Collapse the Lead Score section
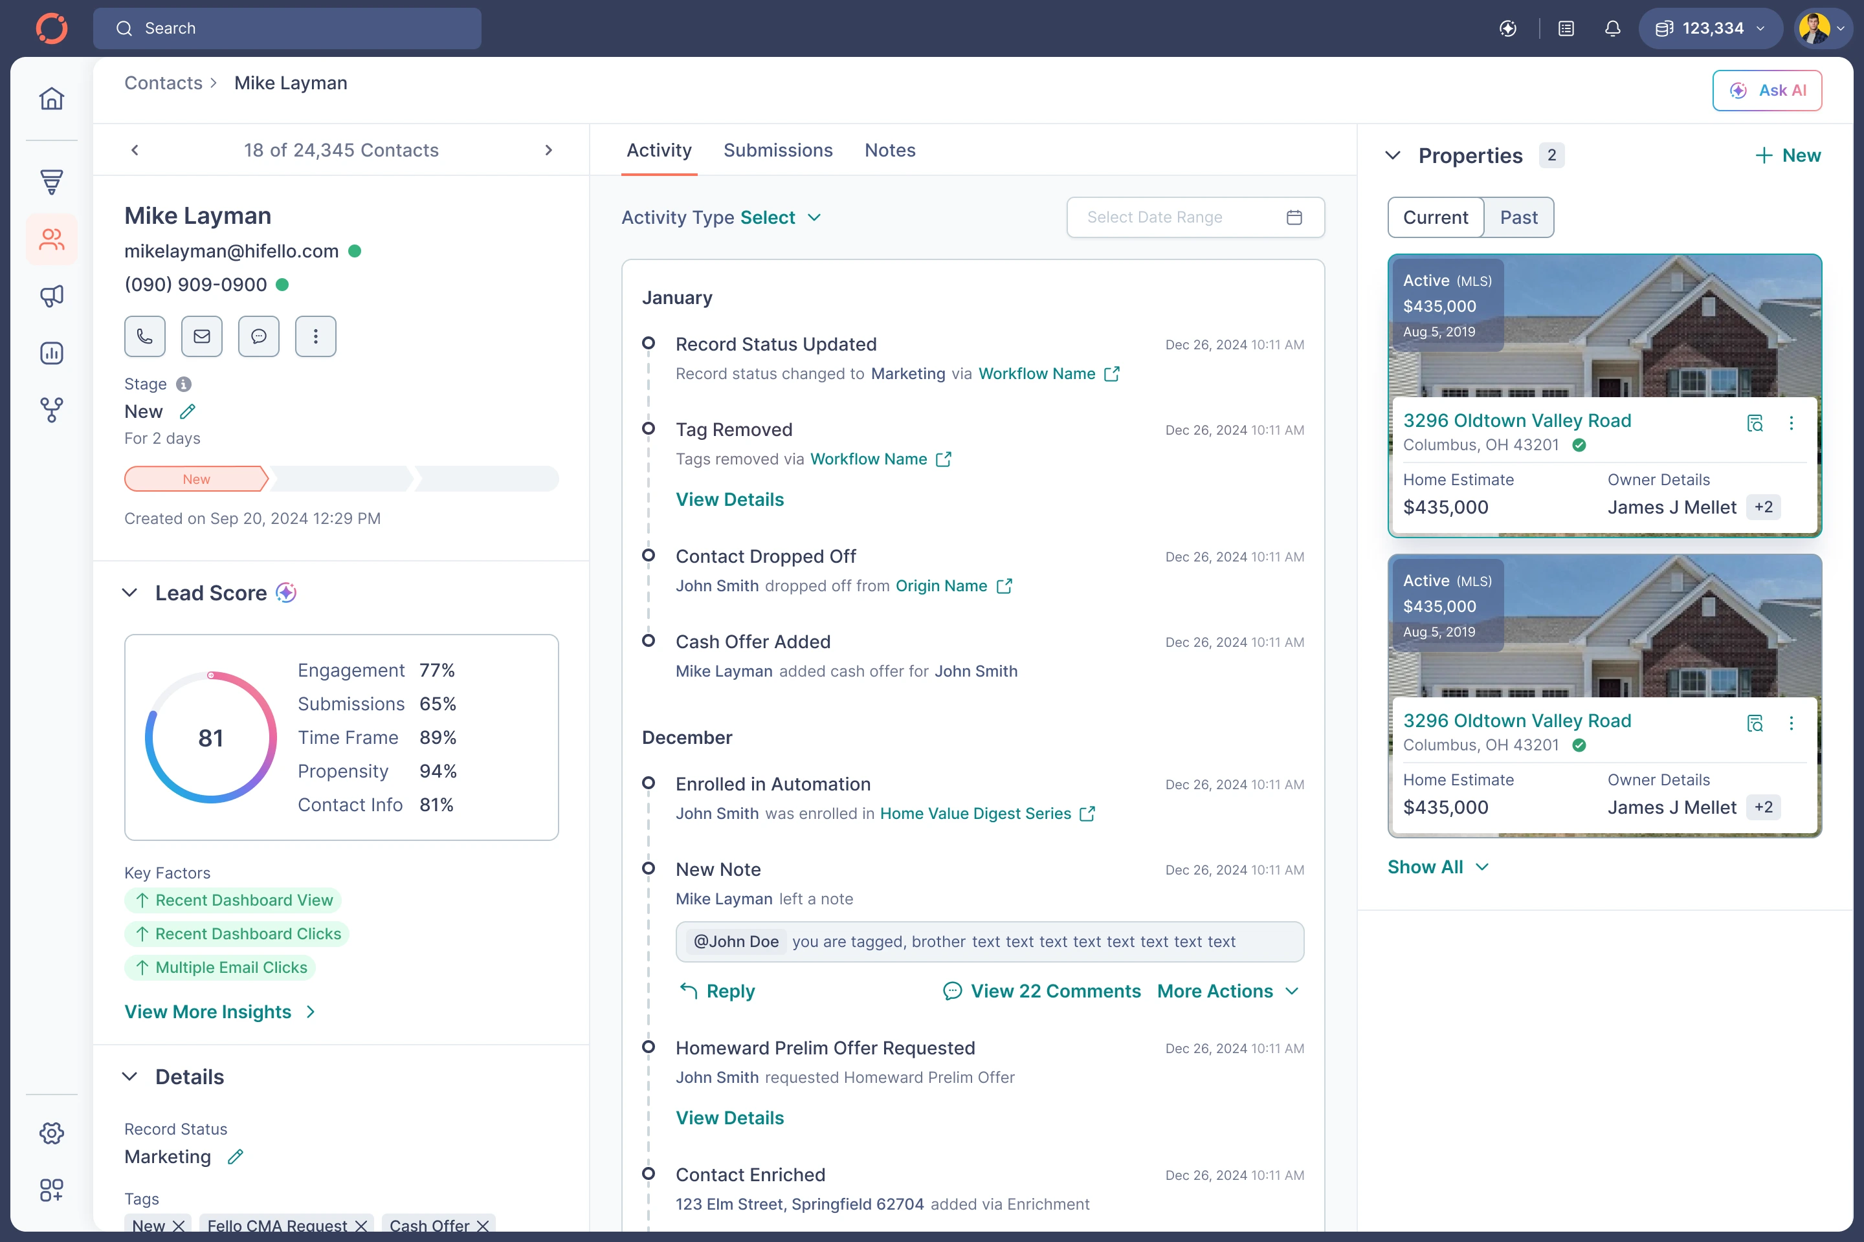This screenshot has width=1864, height=1242. (x=130, y=593)
